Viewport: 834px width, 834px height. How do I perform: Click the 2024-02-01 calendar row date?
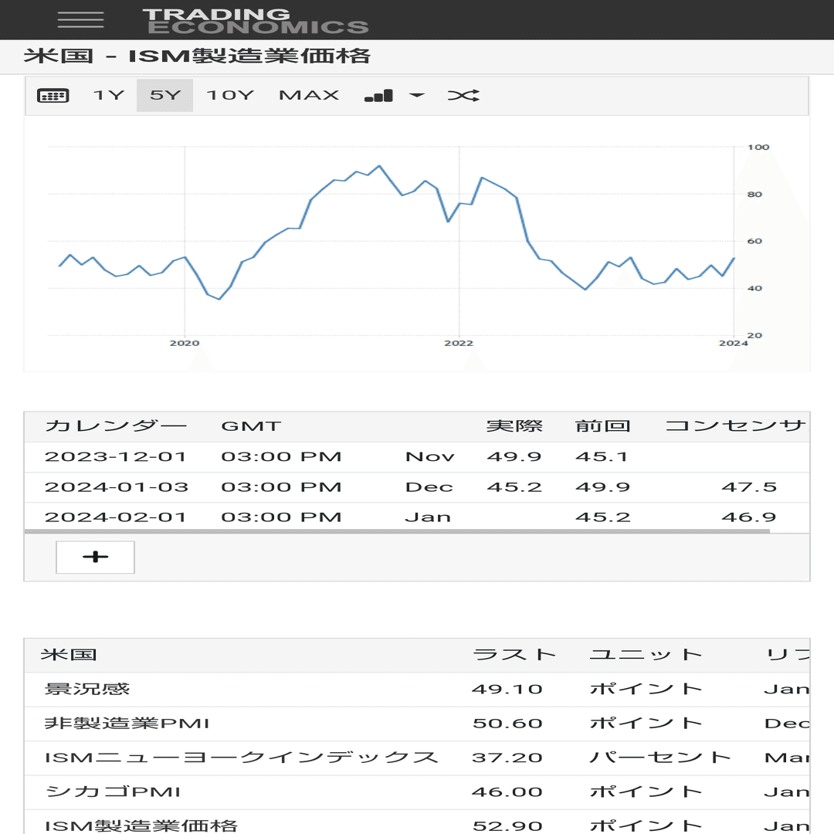[115, 517]
